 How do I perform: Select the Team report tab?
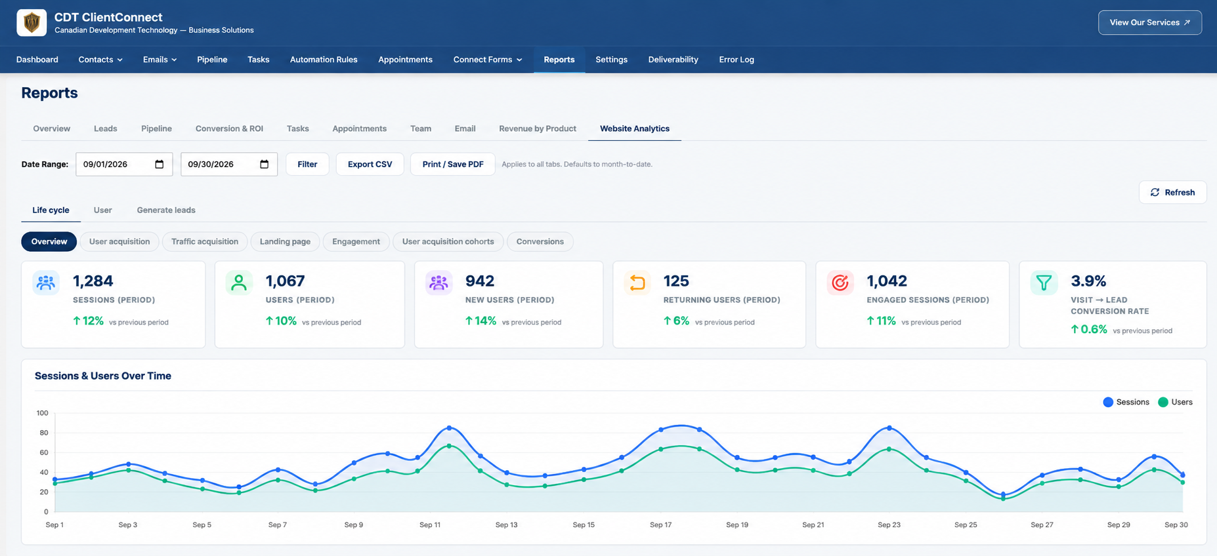click(421, 129)
